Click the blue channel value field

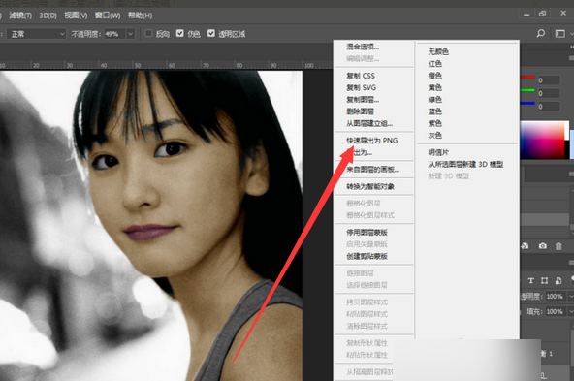click(x=549, y=107)
